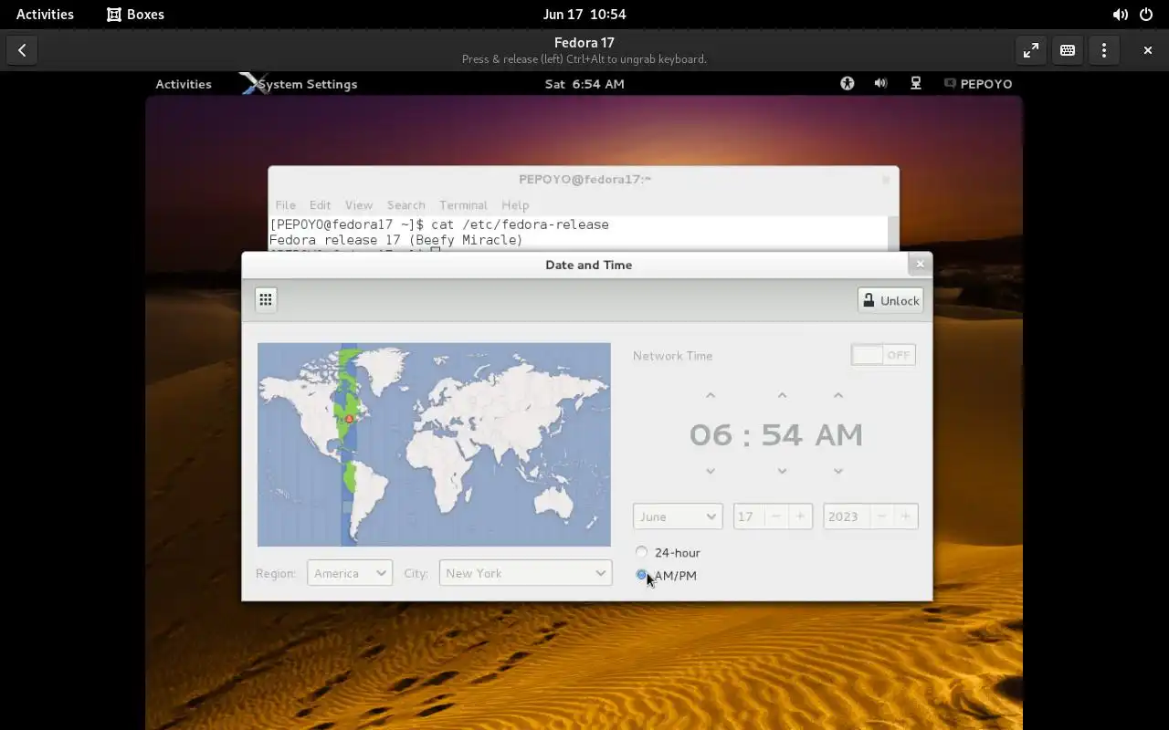1169x730 pixels.
Task: Open the host power menu icon
Action: 1146,15
